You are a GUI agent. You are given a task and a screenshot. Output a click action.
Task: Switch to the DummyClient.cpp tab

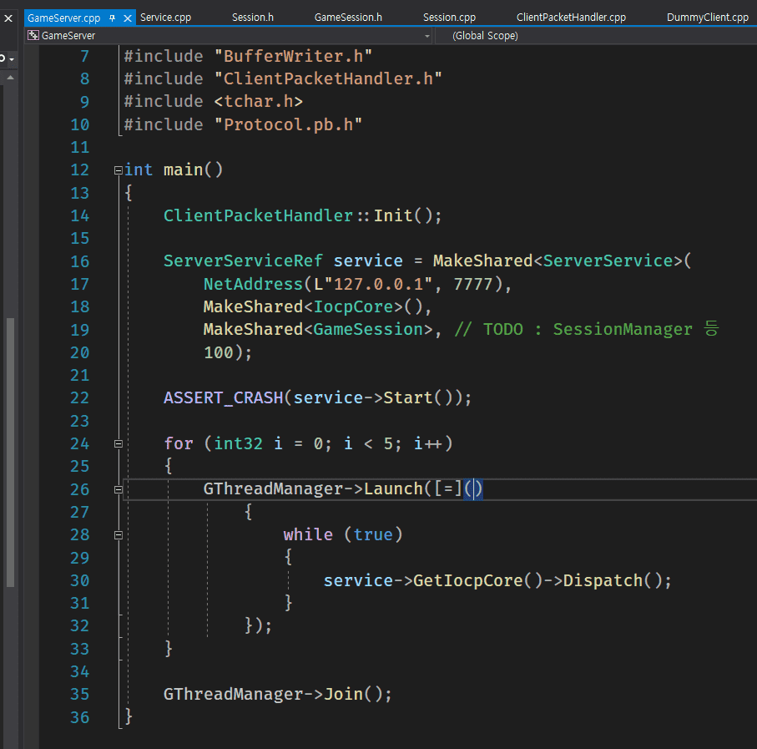707,18
